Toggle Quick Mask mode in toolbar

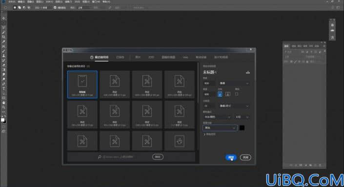click(3, 126)
